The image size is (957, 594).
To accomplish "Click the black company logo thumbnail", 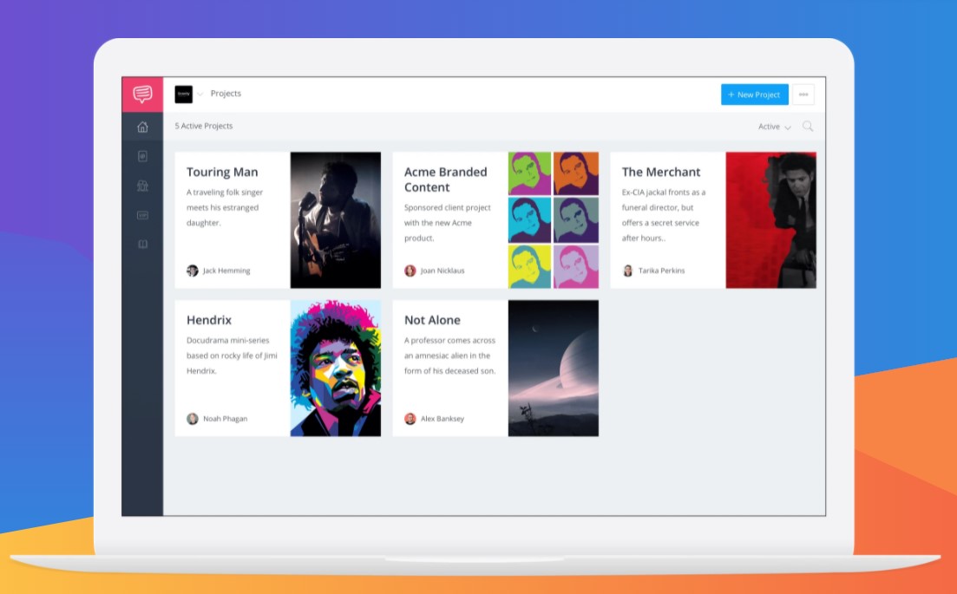I will coord(184,94).
